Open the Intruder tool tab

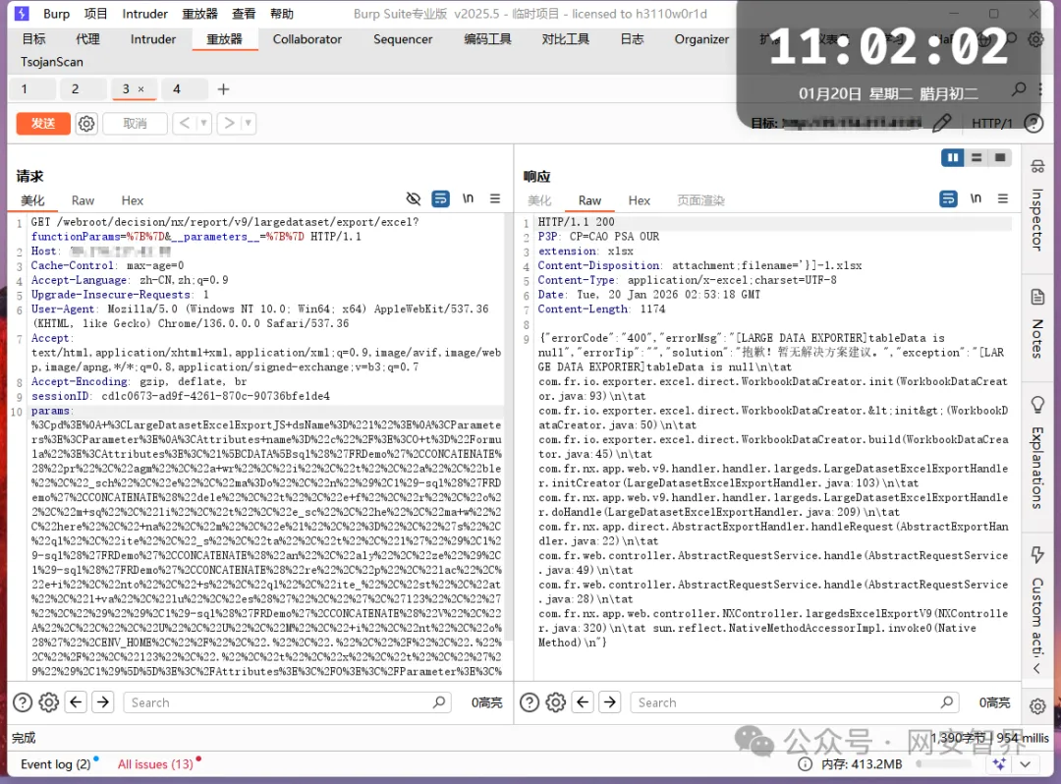tap(153, 39)
